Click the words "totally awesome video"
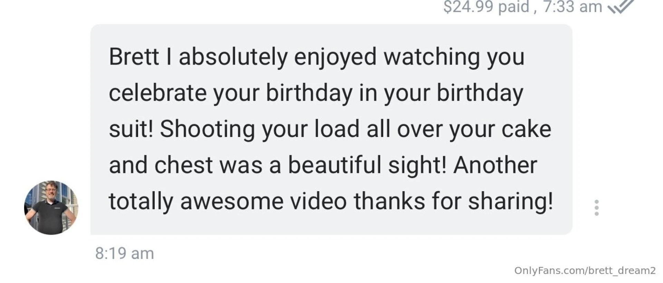The height and width of the screenshot is (283, 663). click(228, 201)
